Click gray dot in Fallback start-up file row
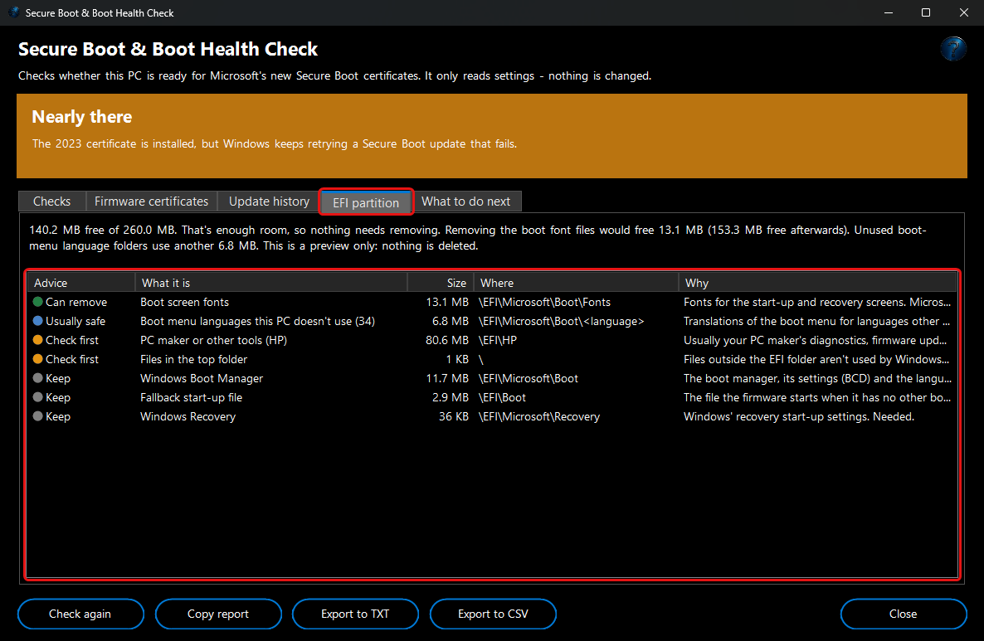 click(x=37, y=397)
